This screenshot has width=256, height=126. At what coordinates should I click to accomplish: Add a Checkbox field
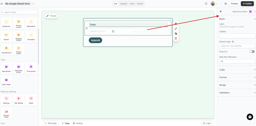(x=31, y=36)
